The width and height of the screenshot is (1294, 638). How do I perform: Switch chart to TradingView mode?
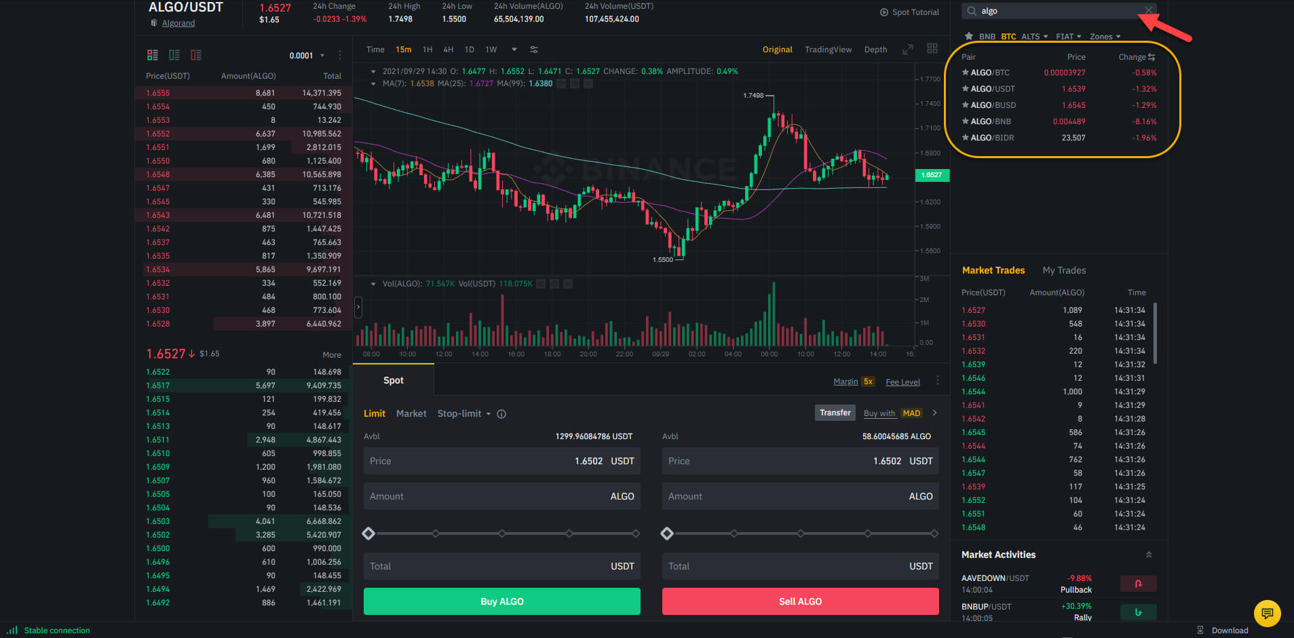point(828,50)
